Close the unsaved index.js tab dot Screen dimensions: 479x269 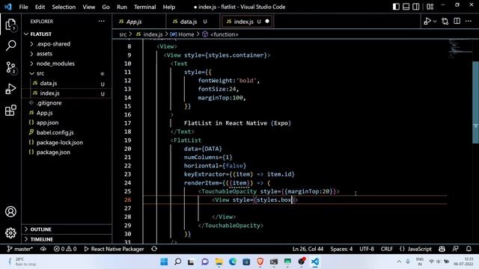tap(267, 22)
